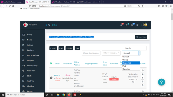This screenshot has height=97, width=173.
Task: Collapse all rows using the green header toggle
Action: pyautogui.click(x=51, y=63)
